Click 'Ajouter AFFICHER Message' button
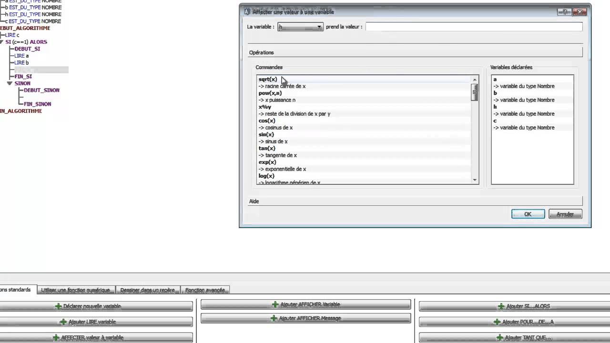 pos(305,318)
